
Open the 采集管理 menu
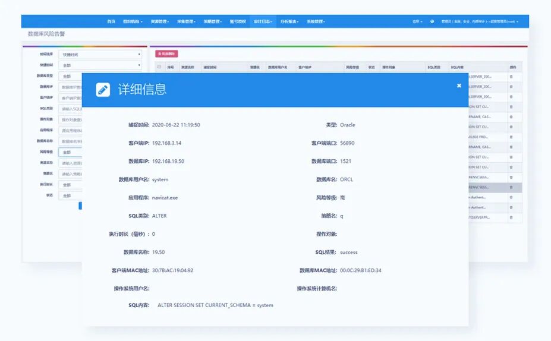(x=186, y=21)
